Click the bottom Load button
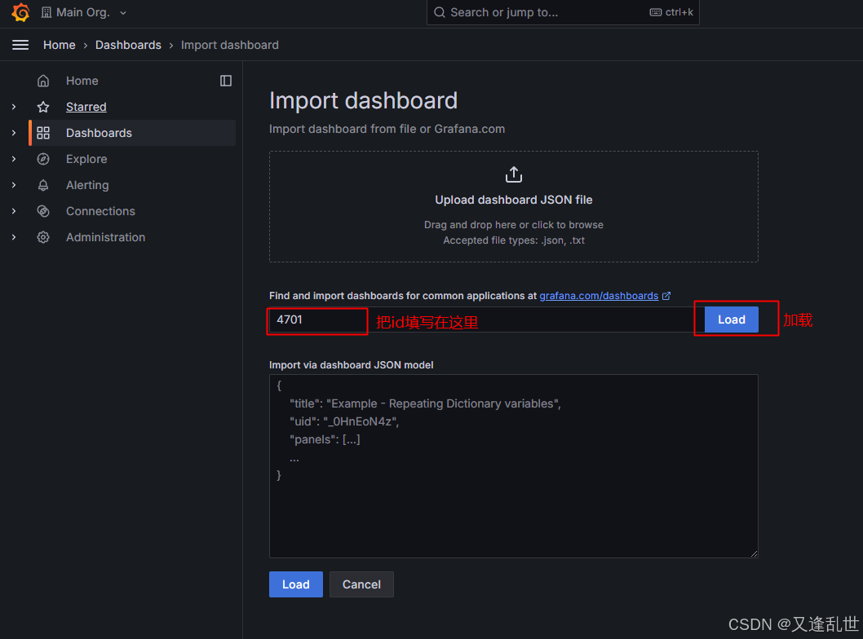Screen dimensions: 863x639 pyautogui.click(x=296, y=584)
